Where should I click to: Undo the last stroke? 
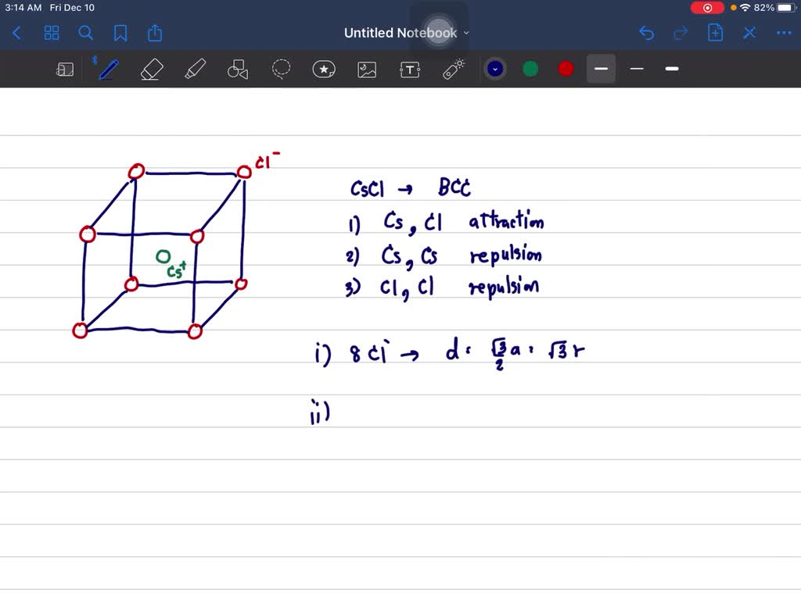tap(646, 33)
